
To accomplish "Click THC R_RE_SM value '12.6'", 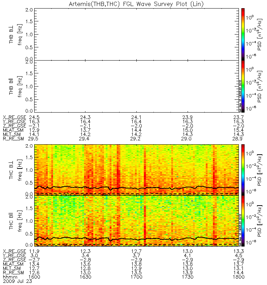I will 34,273.
